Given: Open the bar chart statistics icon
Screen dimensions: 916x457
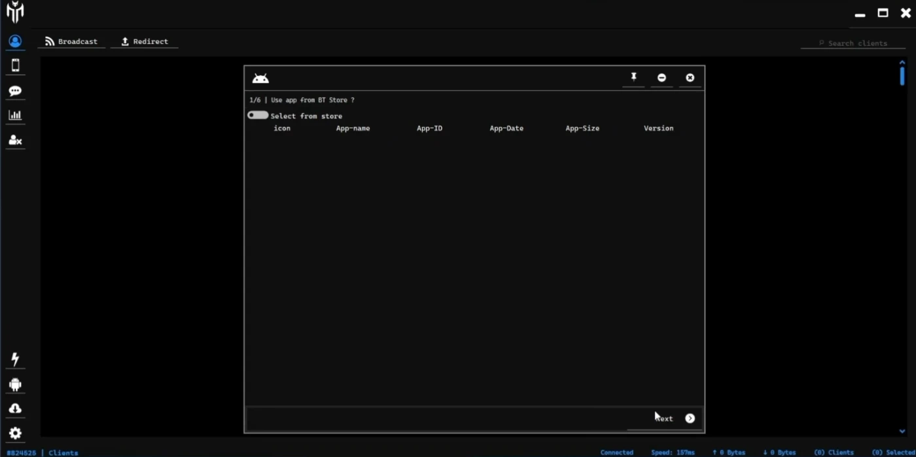Looking at the screenshot, I should pyautogui.click(x=15, y=116).
